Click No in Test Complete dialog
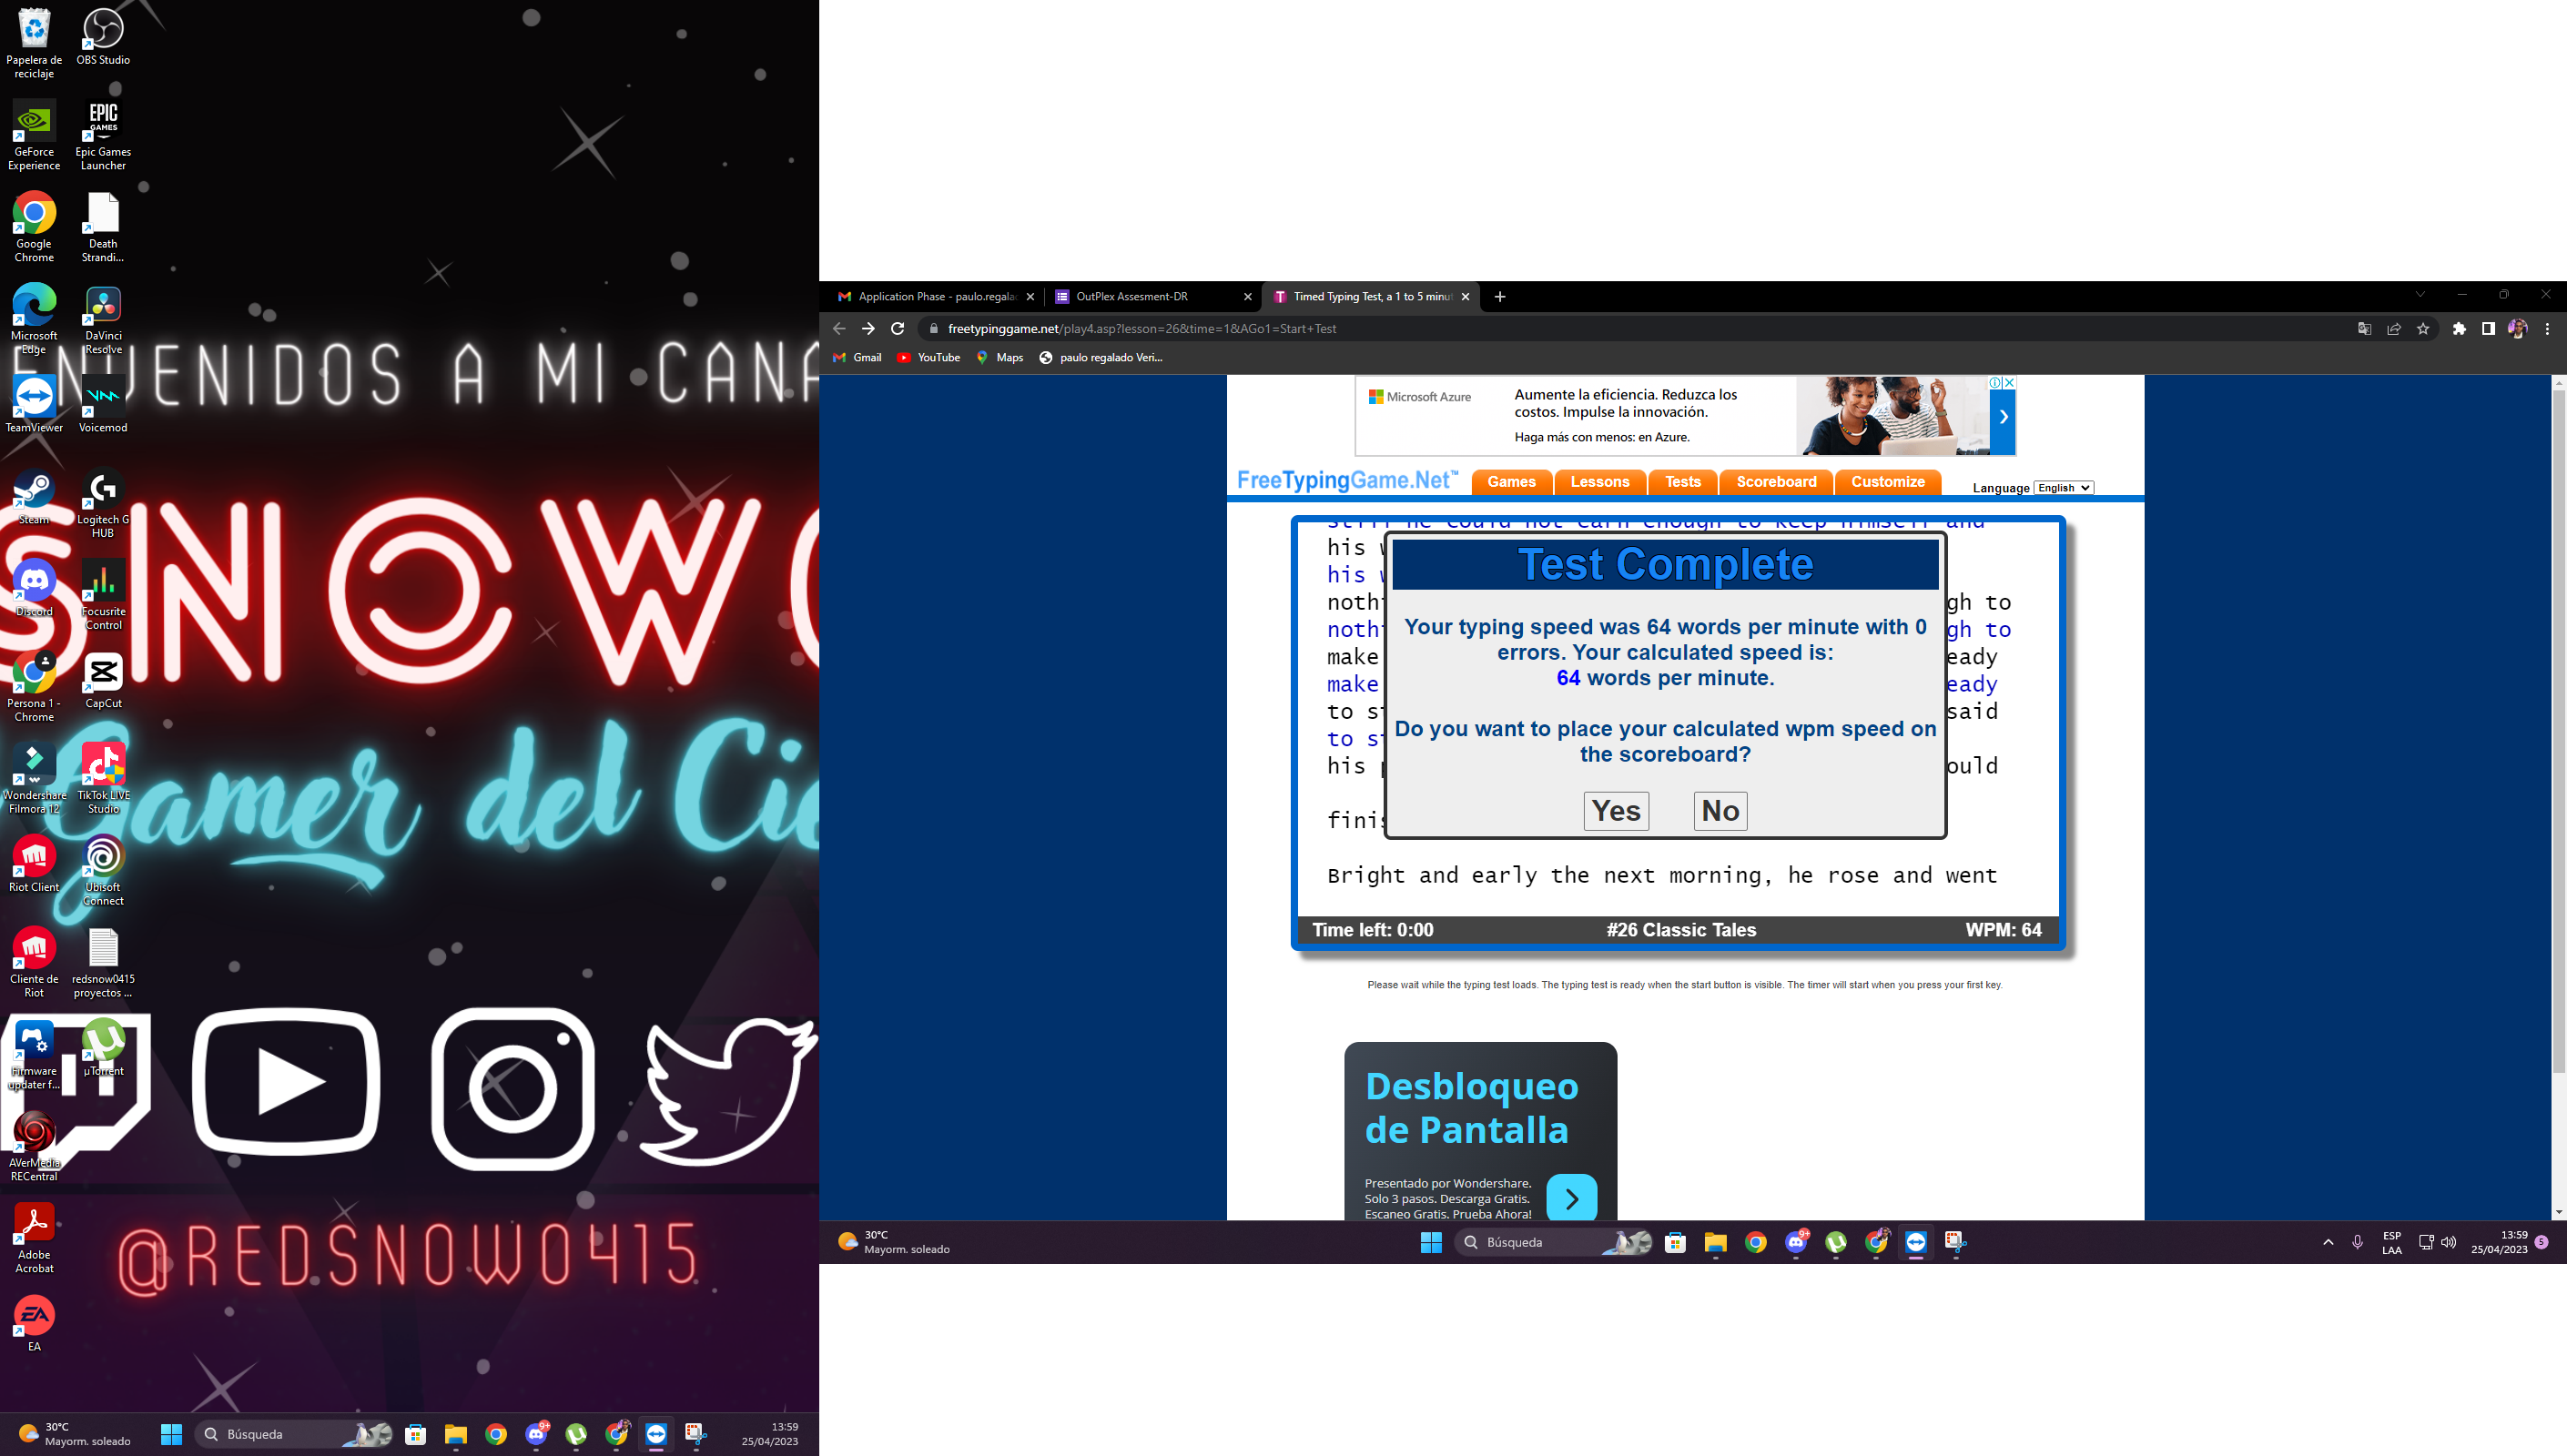2567x1456 pixels. (x=1720, y=811)
